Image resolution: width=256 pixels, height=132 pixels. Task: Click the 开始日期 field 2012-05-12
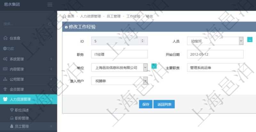pyautogui.click(x=215, y=54)
